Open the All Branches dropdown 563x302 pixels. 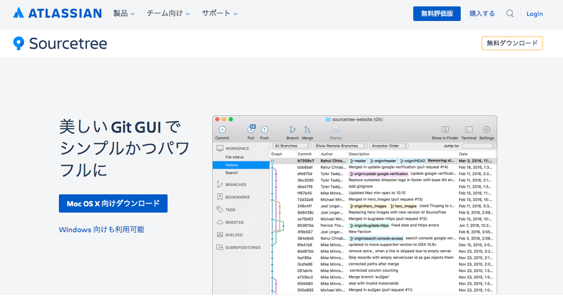pyautogui.click(x=291, y=146)
